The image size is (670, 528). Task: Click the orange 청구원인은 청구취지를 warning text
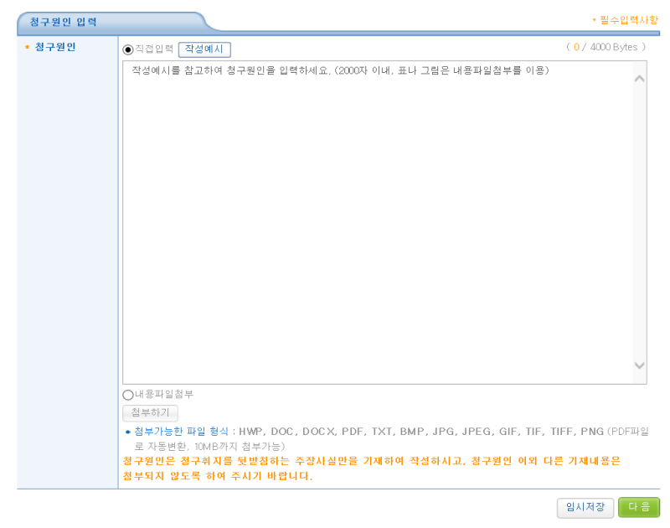371,468
